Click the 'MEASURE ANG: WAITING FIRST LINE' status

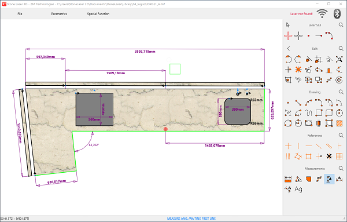191,219
